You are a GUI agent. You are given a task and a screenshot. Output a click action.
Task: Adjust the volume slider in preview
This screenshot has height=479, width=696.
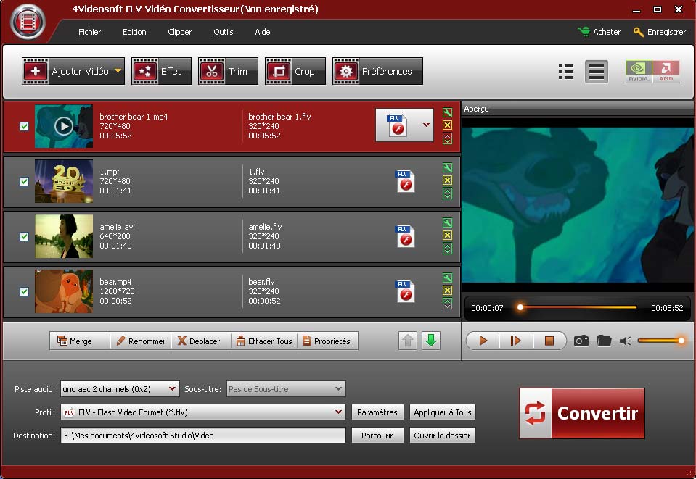coord(659,341)
